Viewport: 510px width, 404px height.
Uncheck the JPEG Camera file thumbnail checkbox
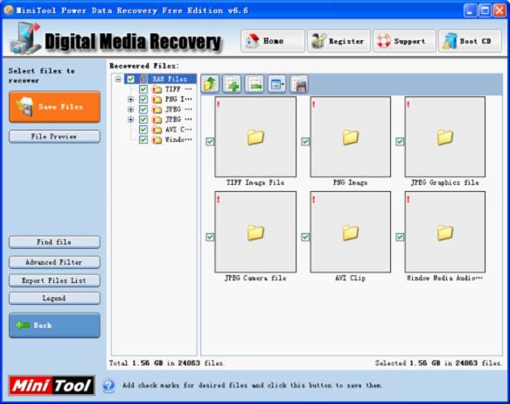pyautogui.click(x=210, y=237)
